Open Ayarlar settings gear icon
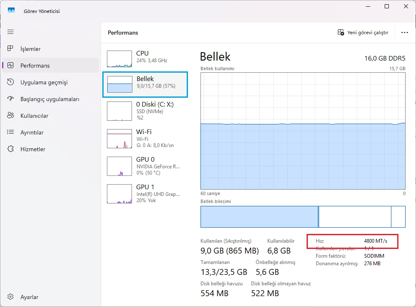This screenshot has width=416, height=307. (x=10, y=297)
